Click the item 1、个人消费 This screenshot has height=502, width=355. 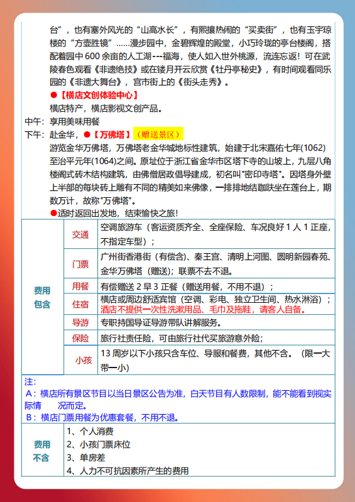[90, 431]
